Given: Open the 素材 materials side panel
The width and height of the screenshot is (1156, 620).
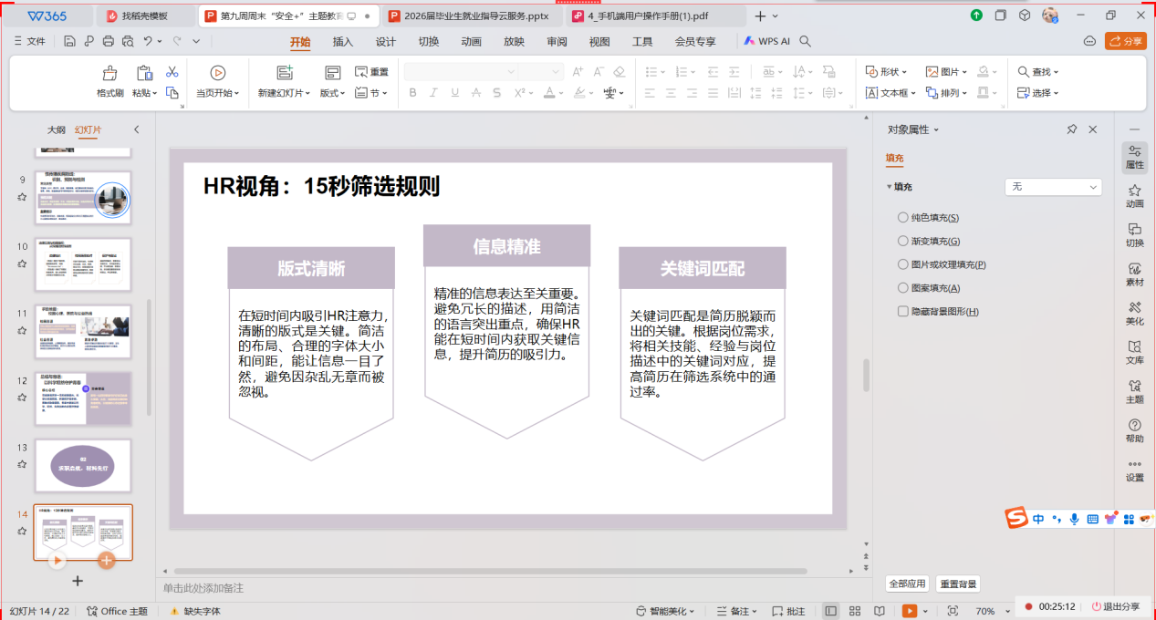Looking at the screenshot, I should [x=1134, y=274].
